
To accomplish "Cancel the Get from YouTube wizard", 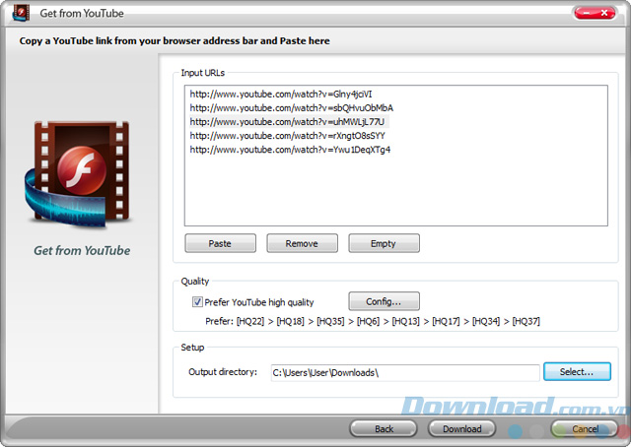I will click(x=585, y=429).
